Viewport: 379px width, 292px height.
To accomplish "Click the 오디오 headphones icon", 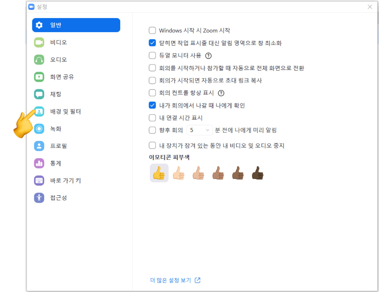I will (39, 60).
